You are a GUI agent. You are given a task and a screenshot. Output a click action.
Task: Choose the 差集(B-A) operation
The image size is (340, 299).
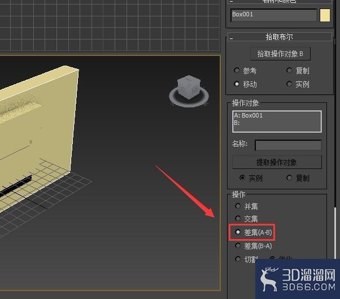click(253, 246)
